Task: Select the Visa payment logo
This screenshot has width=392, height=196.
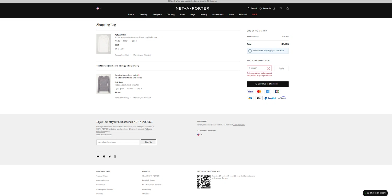Action: coord(250,91)
